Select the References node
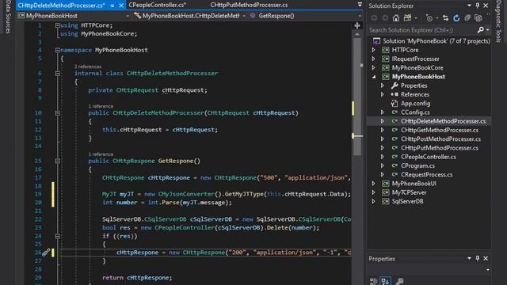507x285 pixels. (415, 95)
